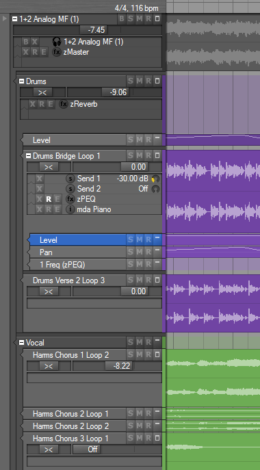
Task: Select the Pan automation lane
Action: (x=78, y=252)
